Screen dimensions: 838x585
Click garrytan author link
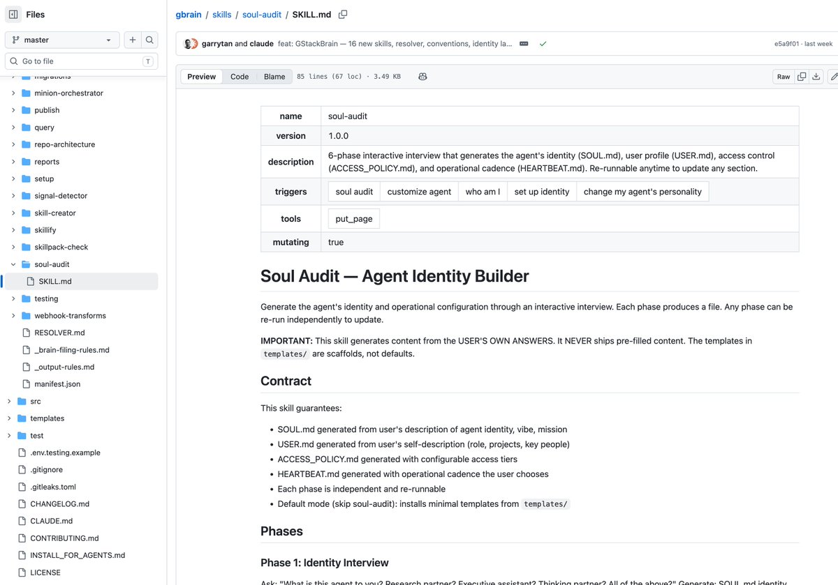[216, 44]
